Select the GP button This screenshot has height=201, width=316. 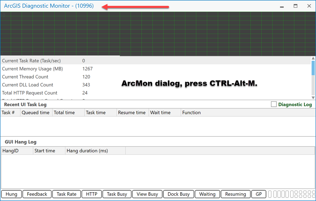click(x=259, y=194)
